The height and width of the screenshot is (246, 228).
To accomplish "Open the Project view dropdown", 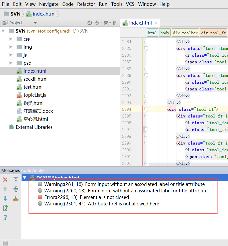I will [x=35, y=23].
